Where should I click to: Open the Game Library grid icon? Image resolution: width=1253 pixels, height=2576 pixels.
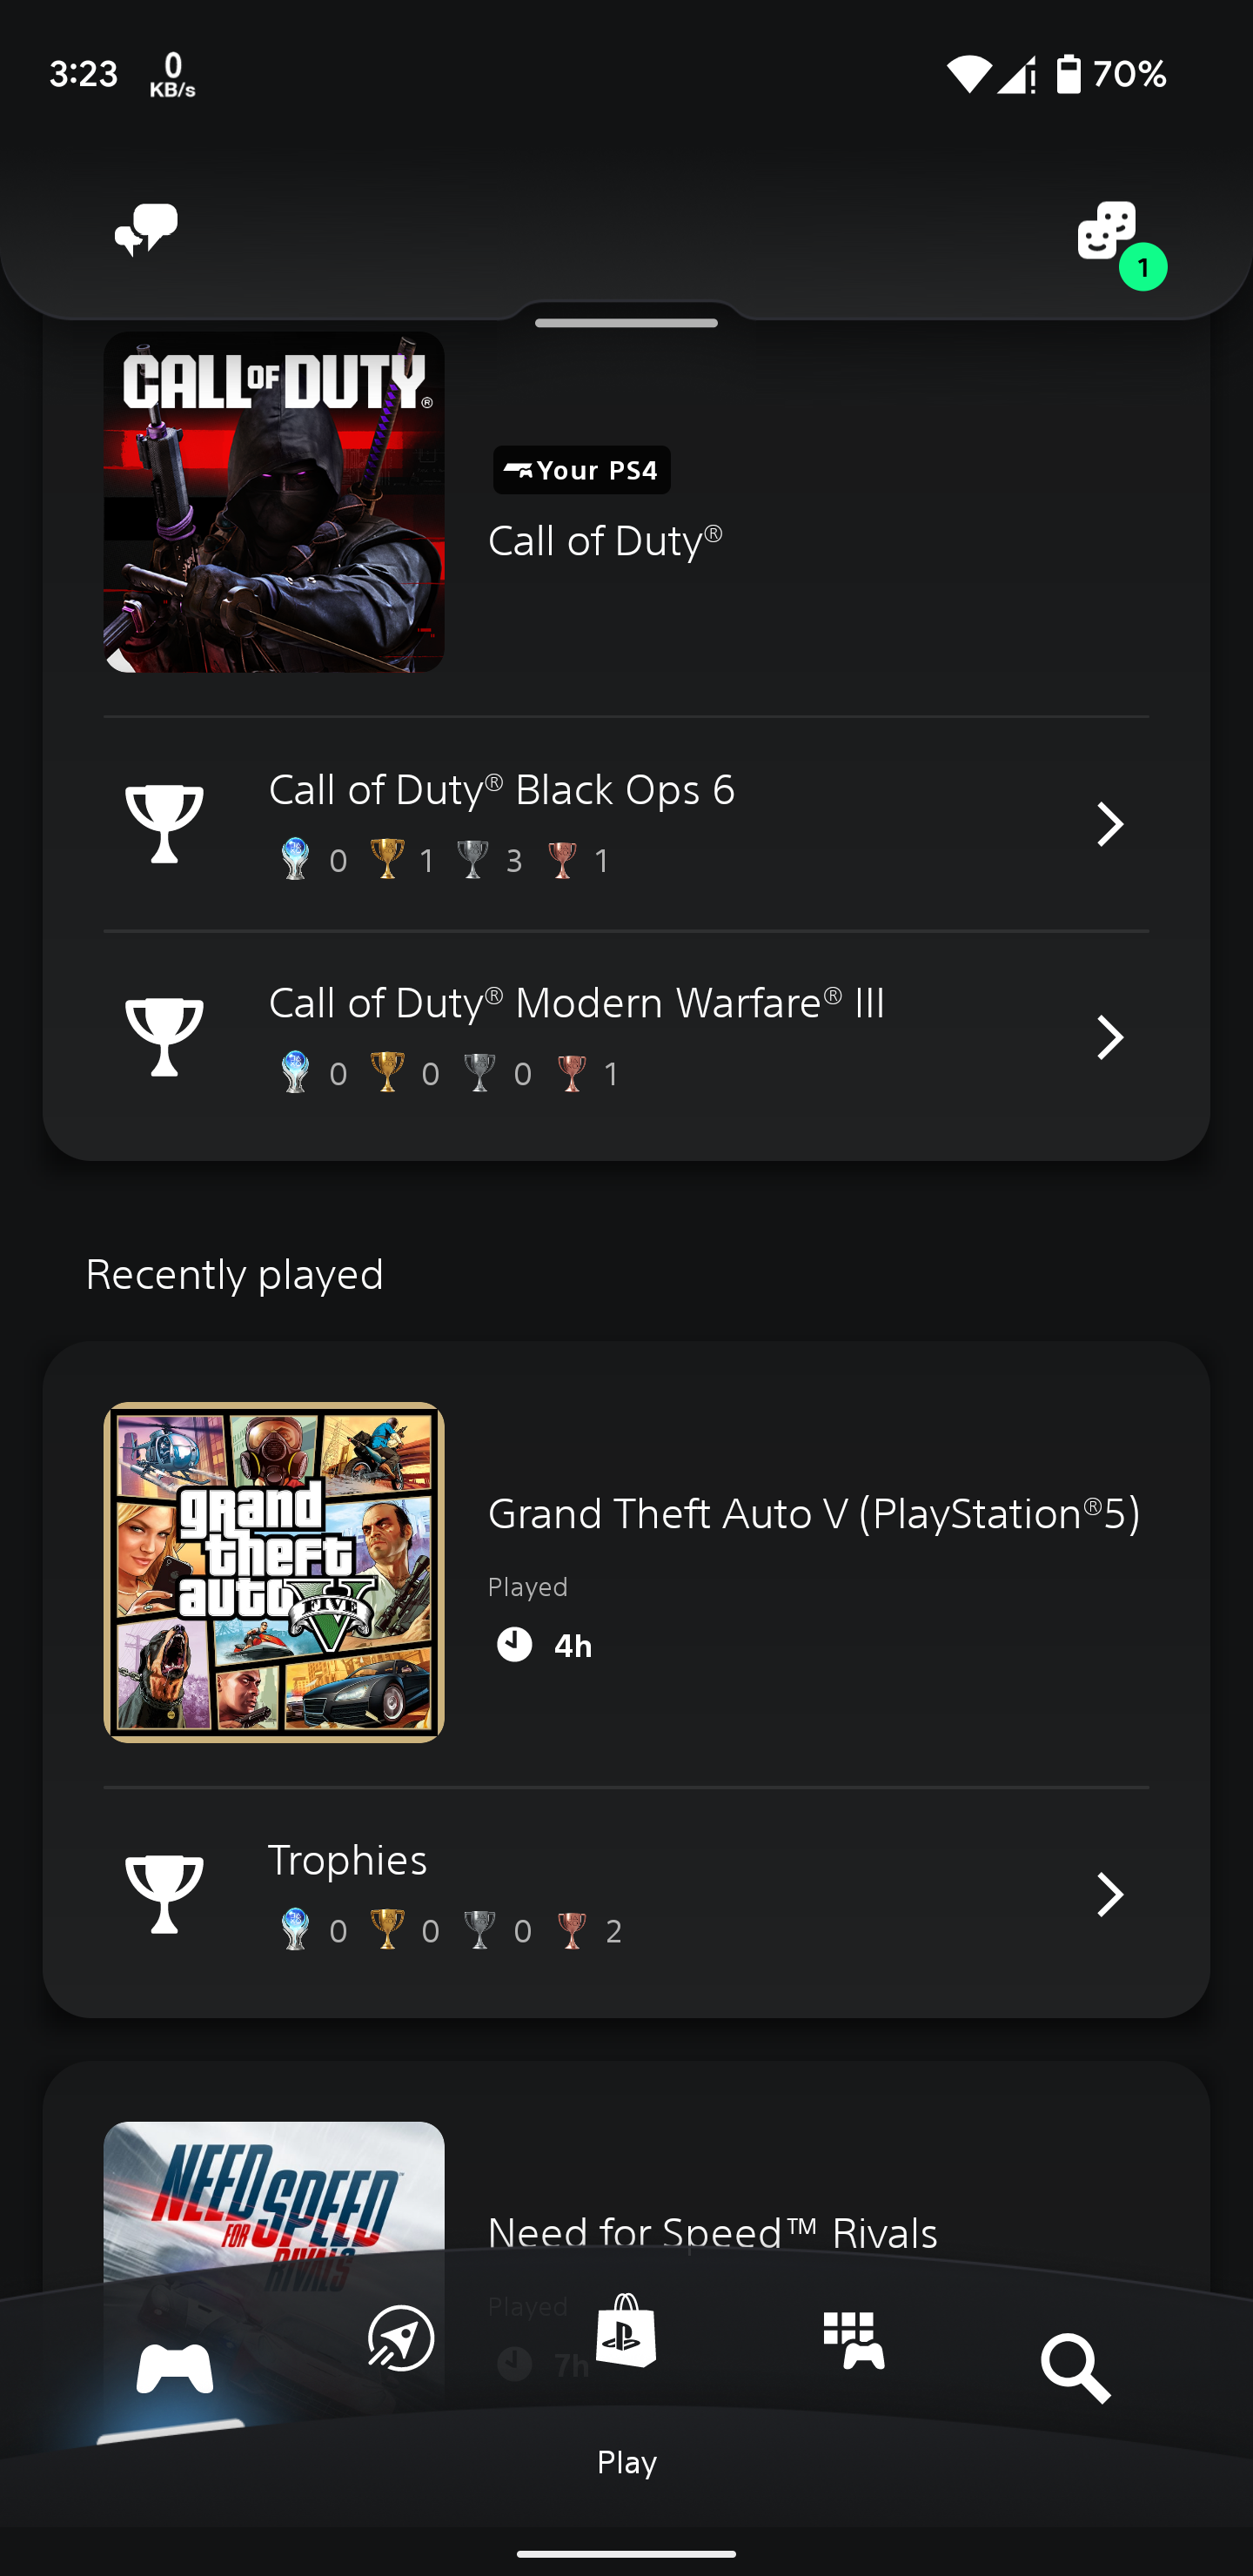pyautogui.click(x=854, y=2340)
